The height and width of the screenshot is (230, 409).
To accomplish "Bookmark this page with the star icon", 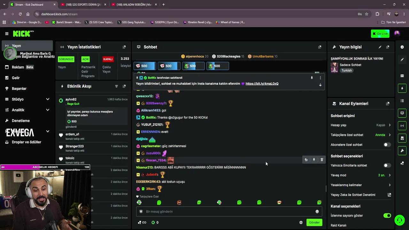I will point(367,14).
